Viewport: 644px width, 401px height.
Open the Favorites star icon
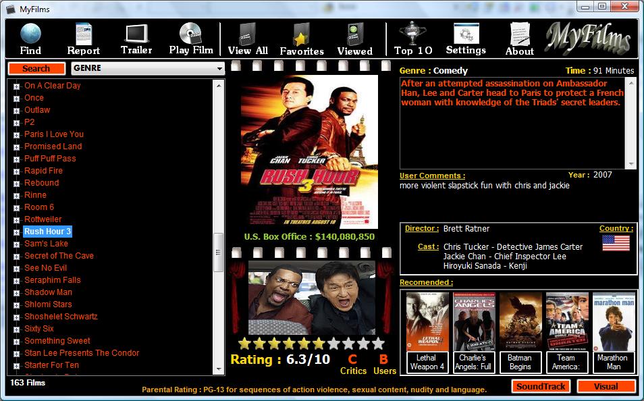[x=302, y=34]
